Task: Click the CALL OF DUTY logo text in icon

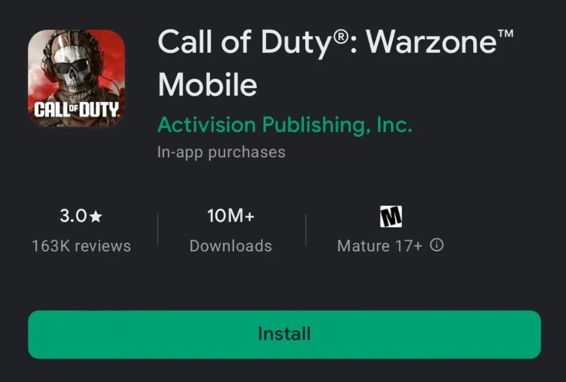Action: 76,110
